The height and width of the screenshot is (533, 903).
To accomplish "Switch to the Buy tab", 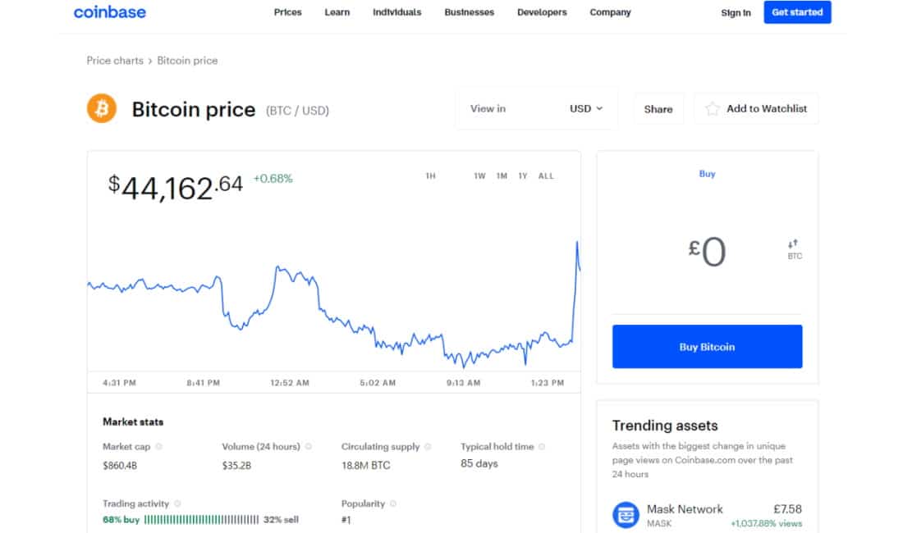I will click(x=707, y=174).
